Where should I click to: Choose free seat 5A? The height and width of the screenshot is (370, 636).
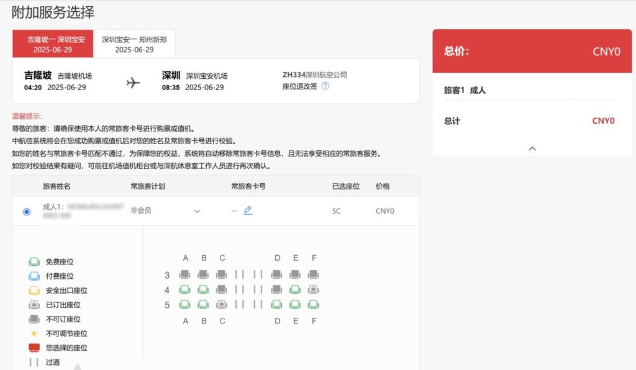[184, 304]
